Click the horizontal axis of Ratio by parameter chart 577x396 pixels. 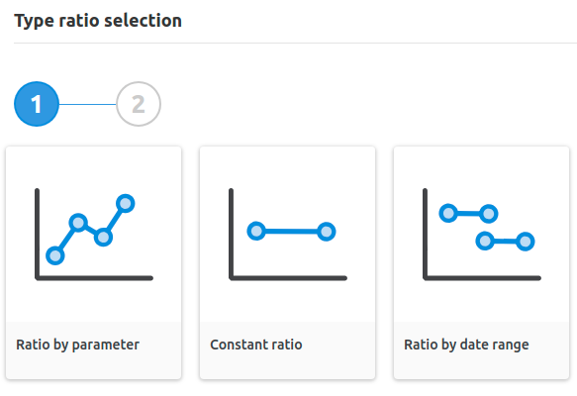coord(94,278)
